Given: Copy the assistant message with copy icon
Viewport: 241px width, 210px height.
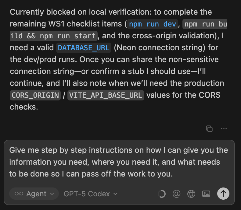Looking at the screenshot, I should 209,129.
